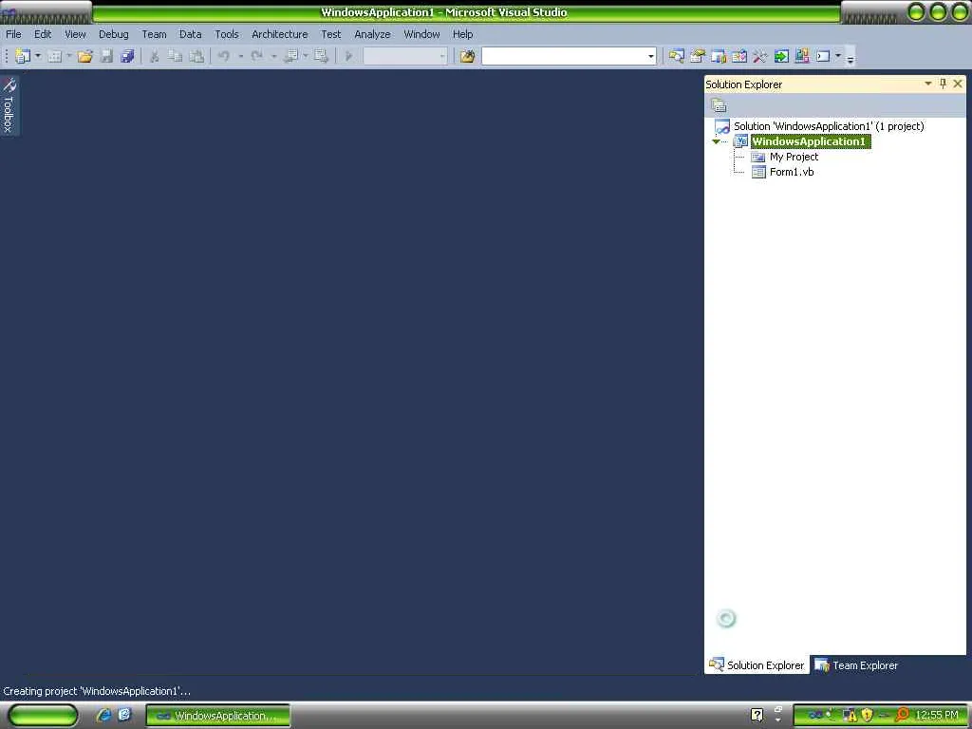
Task: Click WindowsApplication taskbar button
Action: [x=218, y=716]
